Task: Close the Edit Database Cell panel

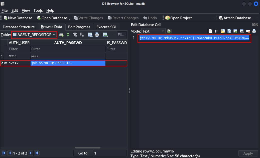Action: click(257, 25)
